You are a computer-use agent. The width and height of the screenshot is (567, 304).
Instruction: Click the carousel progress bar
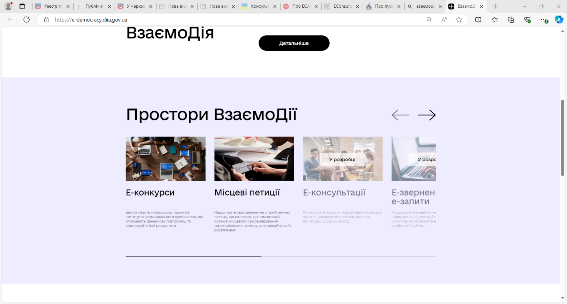coord(281,256)
